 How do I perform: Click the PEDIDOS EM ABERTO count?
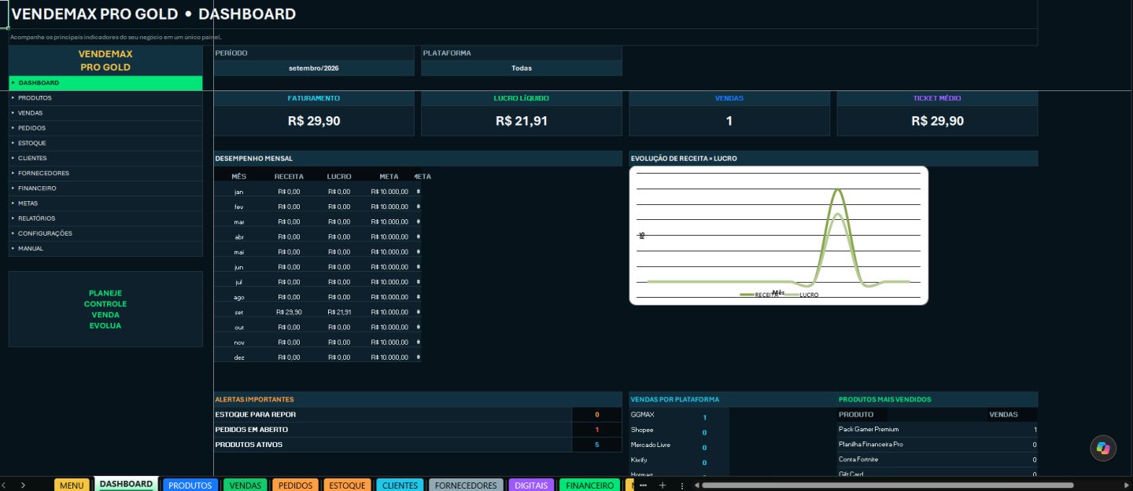coord(597,430)
